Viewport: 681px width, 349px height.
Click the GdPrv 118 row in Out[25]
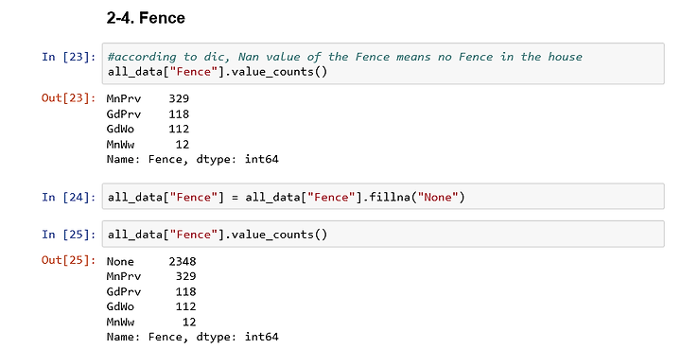tap(151, 291)
